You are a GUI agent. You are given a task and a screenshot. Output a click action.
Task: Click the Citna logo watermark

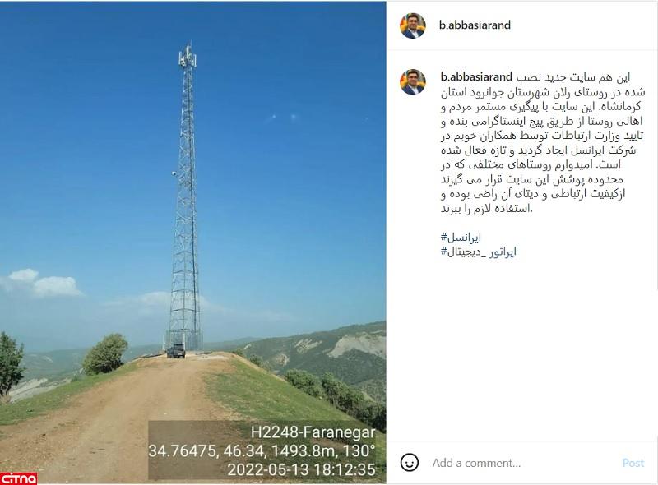[18, 478]
